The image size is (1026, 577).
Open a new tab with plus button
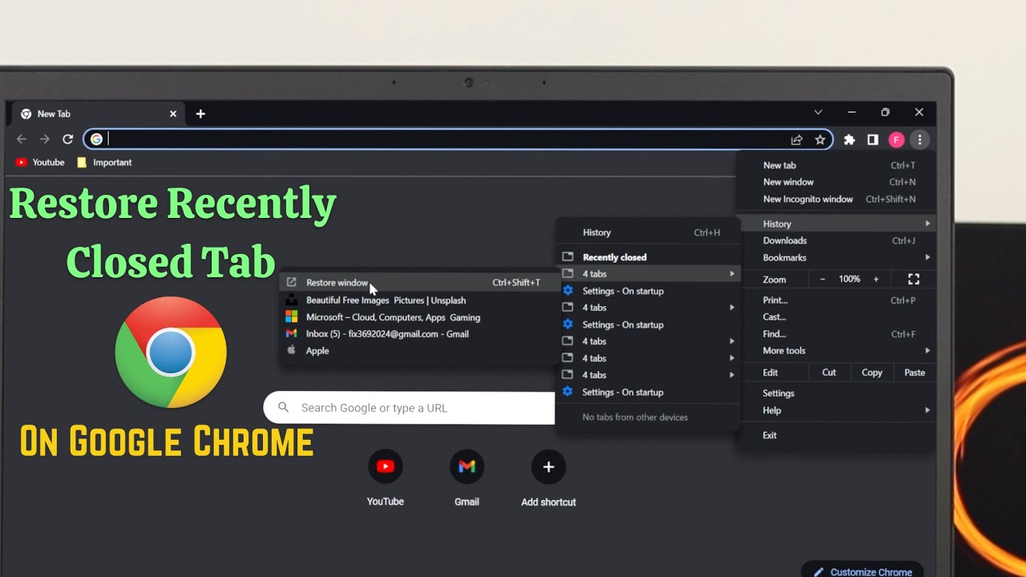pyautogui.click(x=200, y=114)
